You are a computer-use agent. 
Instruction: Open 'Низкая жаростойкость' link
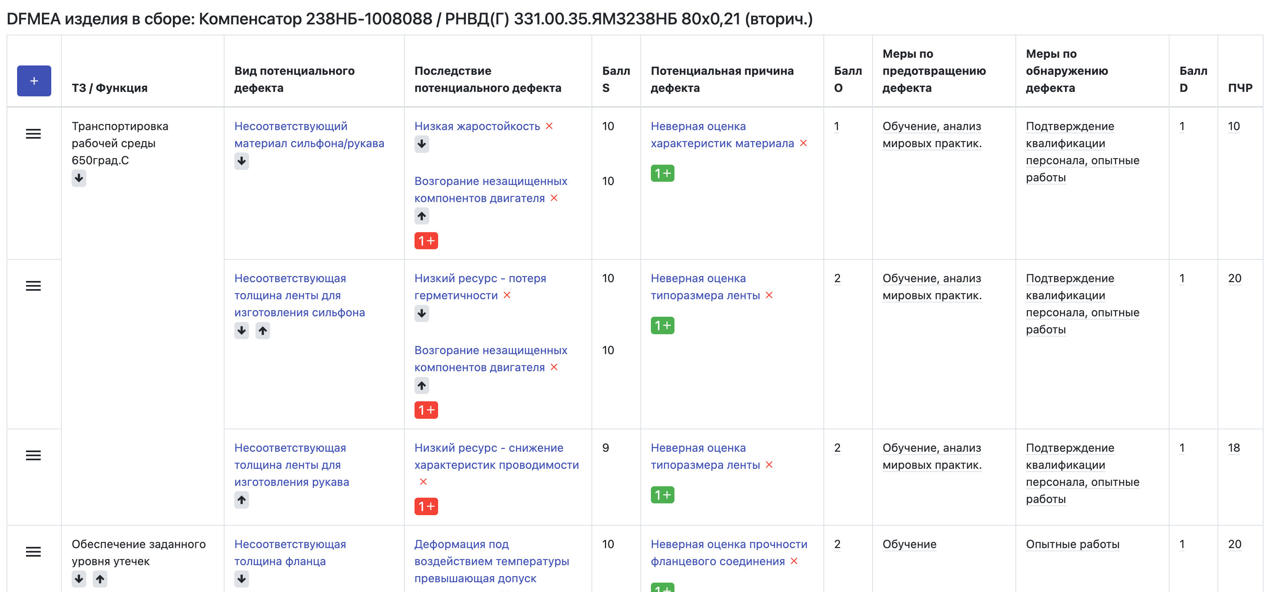[477, 126]
